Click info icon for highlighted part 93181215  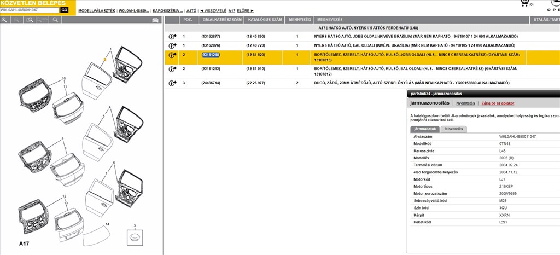coord(172,55)
